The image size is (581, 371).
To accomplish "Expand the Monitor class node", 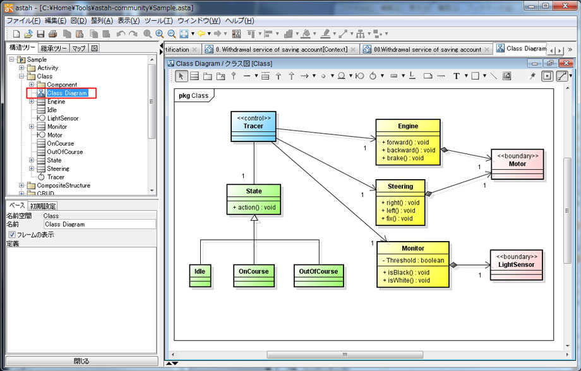I will [x=32, y=127].
